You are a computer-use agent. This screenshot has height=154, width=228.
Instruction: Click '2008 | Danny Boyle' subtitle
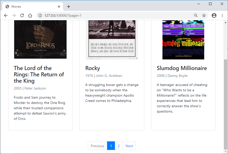click(172, 76)
